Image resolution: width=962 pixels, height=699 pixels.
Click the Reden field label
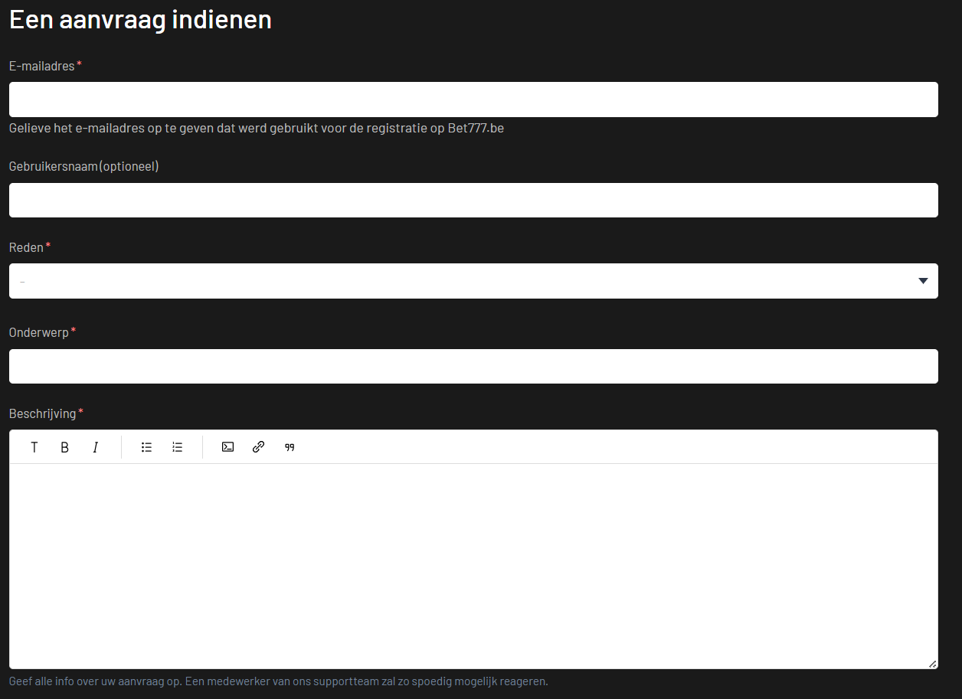(x=26, y=247)
